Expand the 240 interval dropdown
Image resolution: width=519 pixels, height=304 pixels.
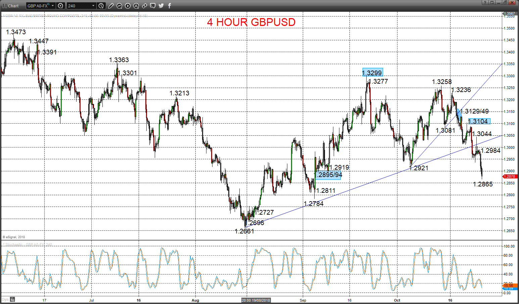(93, 6)
